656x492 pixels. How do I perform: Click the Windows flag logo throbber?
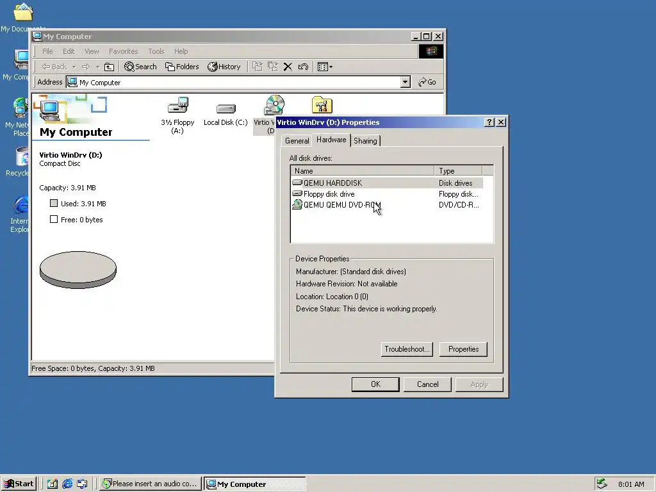coord(431,51)
